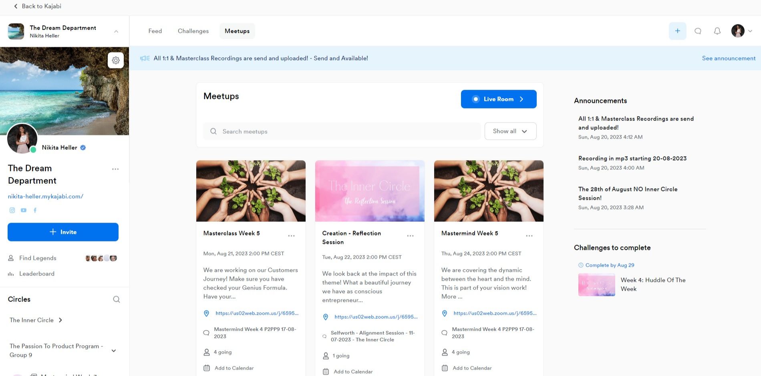Click calendar icon on Mastermind Week 5 card
The image size is (761, 376).
tap(445, 368)
